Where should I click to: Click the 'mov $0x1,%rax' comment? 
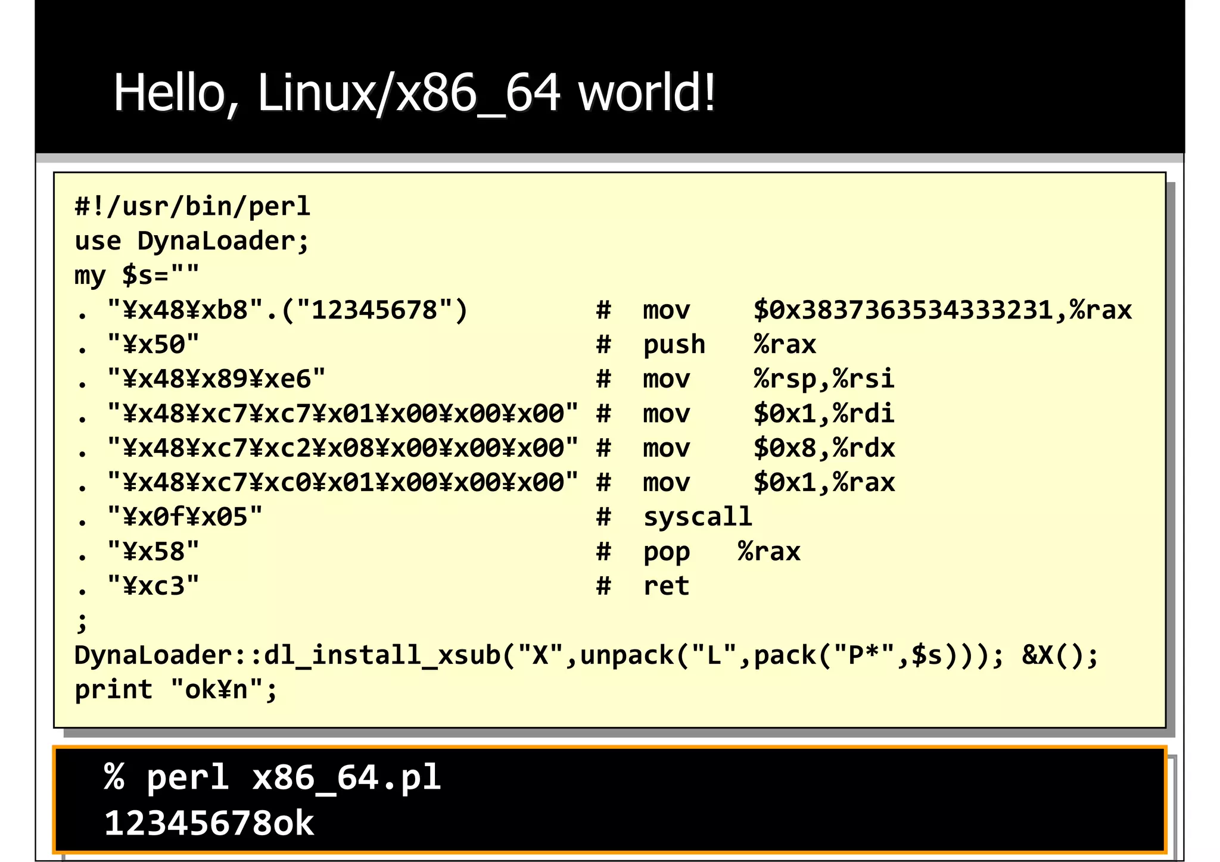pos(768,483)
